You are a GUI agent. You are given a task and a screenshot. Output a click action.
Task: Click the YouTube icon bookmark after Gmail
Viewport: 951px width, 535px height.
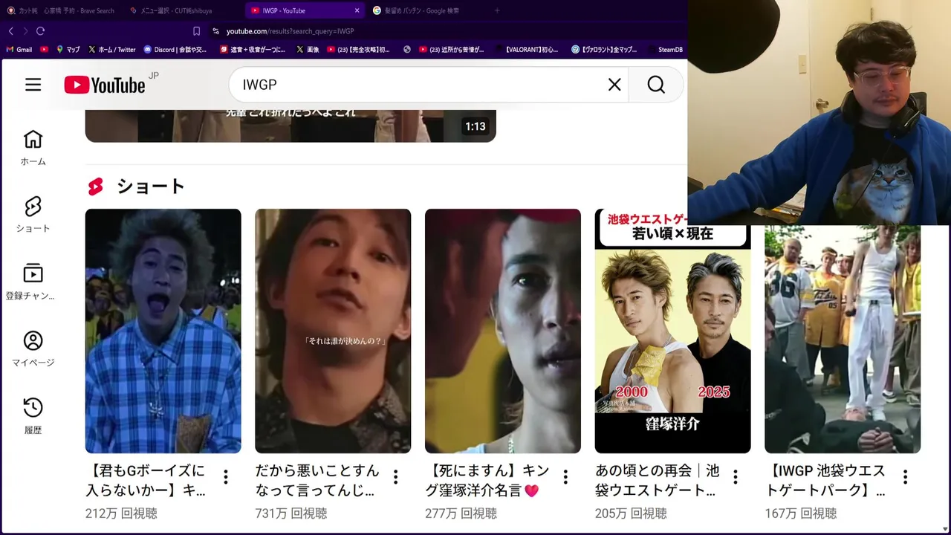coord(44,50)
